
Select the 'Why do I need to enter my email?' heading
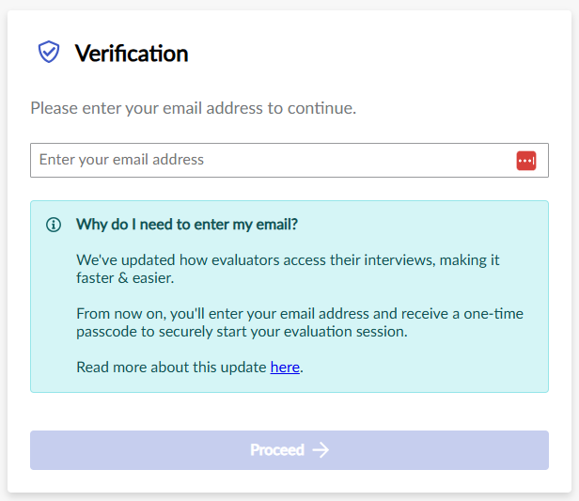point(187,225)
